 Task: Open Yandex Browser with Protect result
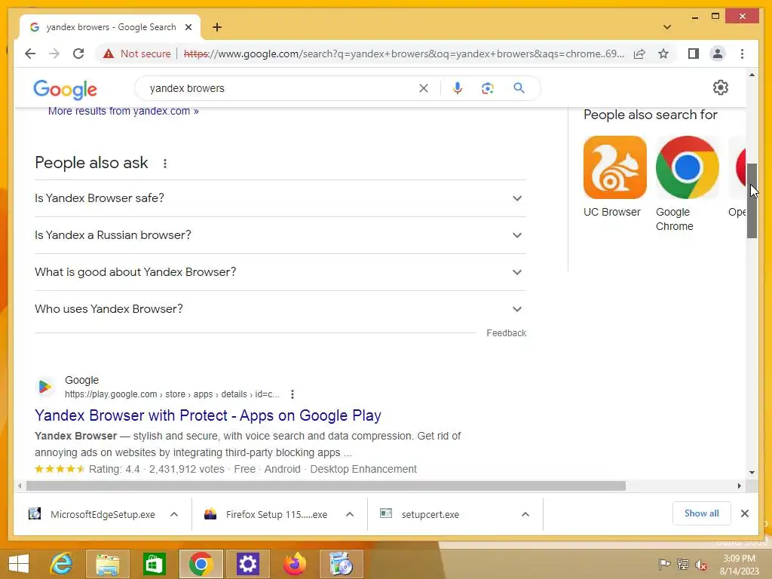pos(208,415)
